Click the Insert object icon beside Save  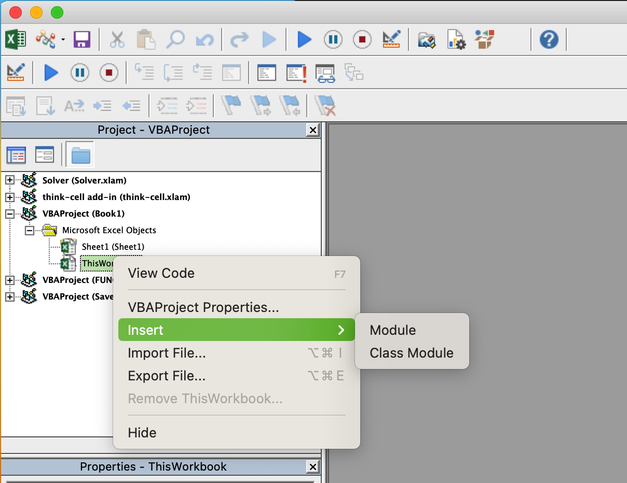(46, 39)
